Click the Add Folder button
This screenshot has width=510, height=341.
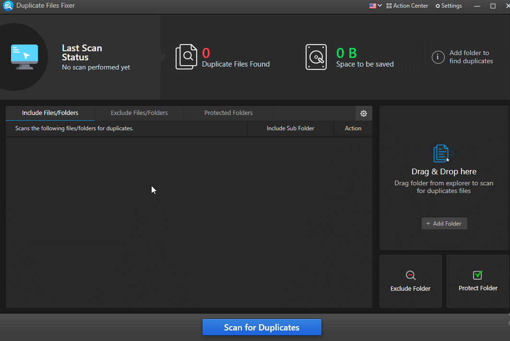pyautogui.click(x=444, y=223)
